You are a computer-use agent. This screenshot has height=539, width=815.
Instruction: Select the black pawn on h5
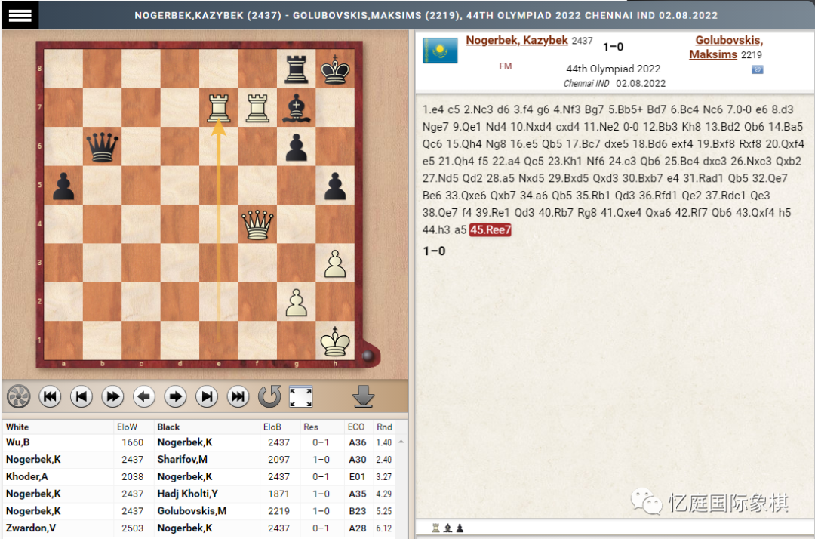335,186
